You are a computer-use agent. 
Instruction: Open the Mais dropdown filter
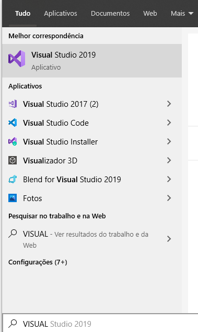(182, 13)
